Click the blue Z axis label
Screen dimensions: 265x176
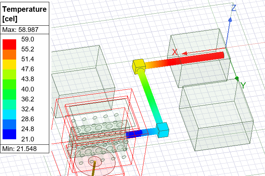pyautogui.click(x=233, y=8)
